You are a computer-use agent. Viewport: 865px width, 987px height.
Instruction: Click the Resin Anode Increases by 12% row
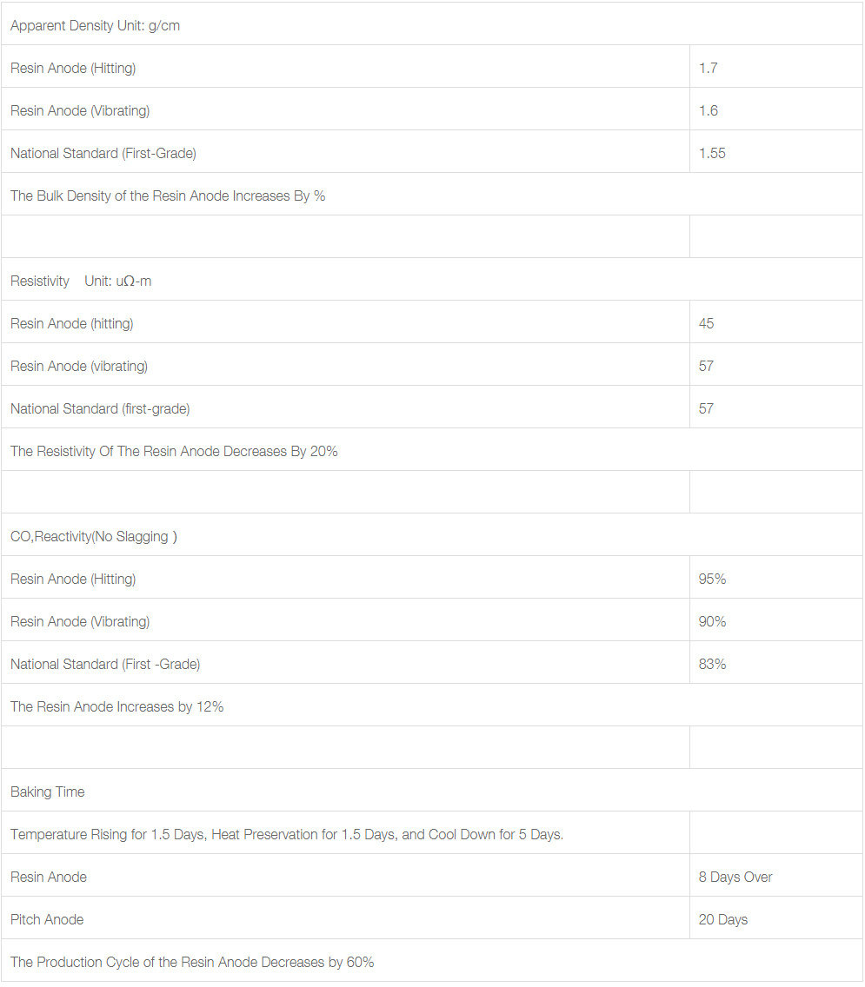pos(431,705)
